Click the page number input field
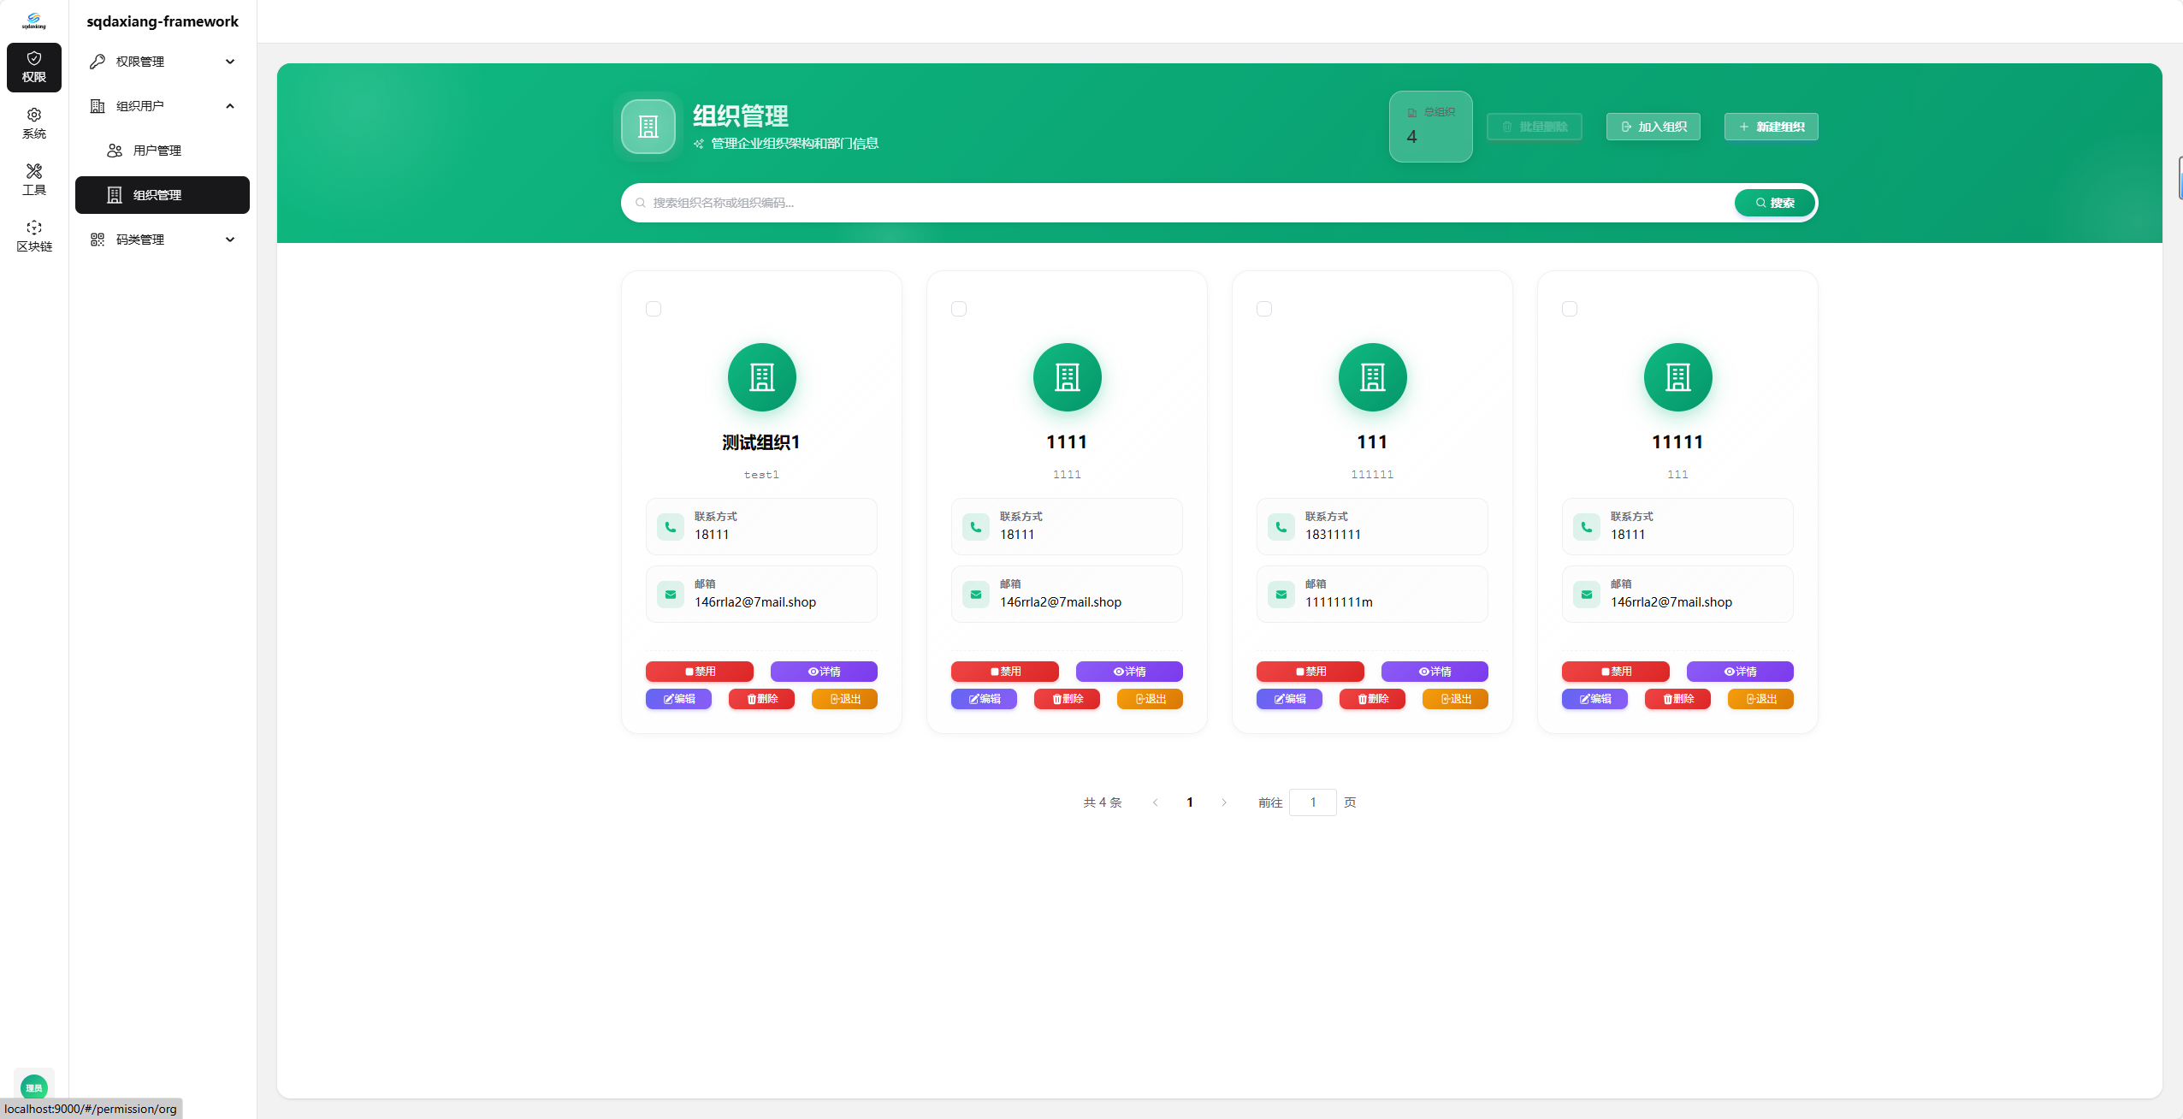Viewport: 2183px width, 1119px height. click(x=1313, y=802)
